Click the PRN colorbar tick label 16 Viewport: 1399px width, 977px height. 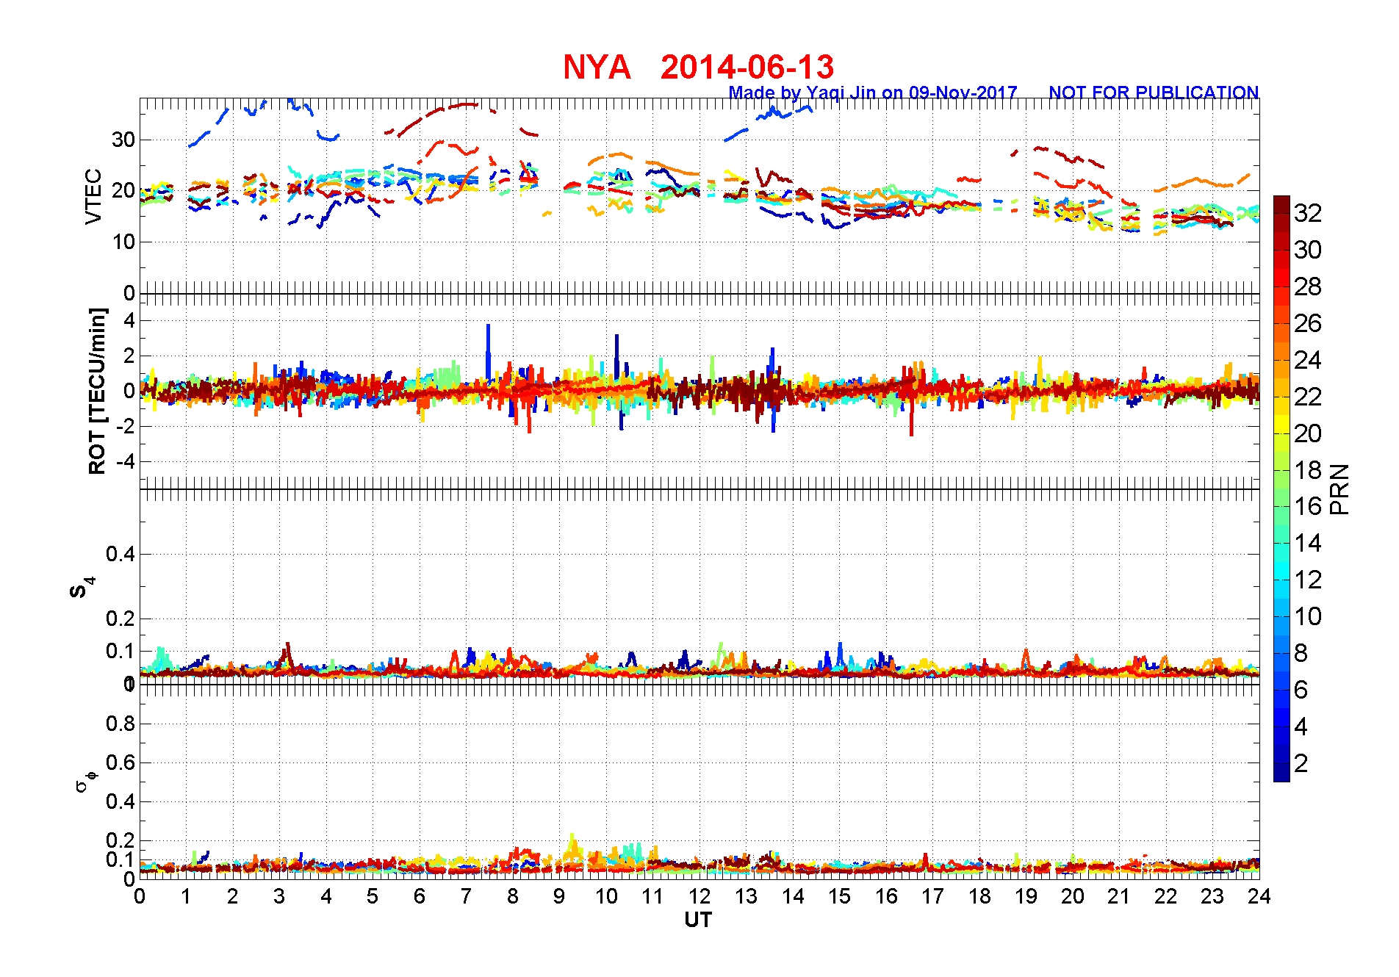point(1308,506)
